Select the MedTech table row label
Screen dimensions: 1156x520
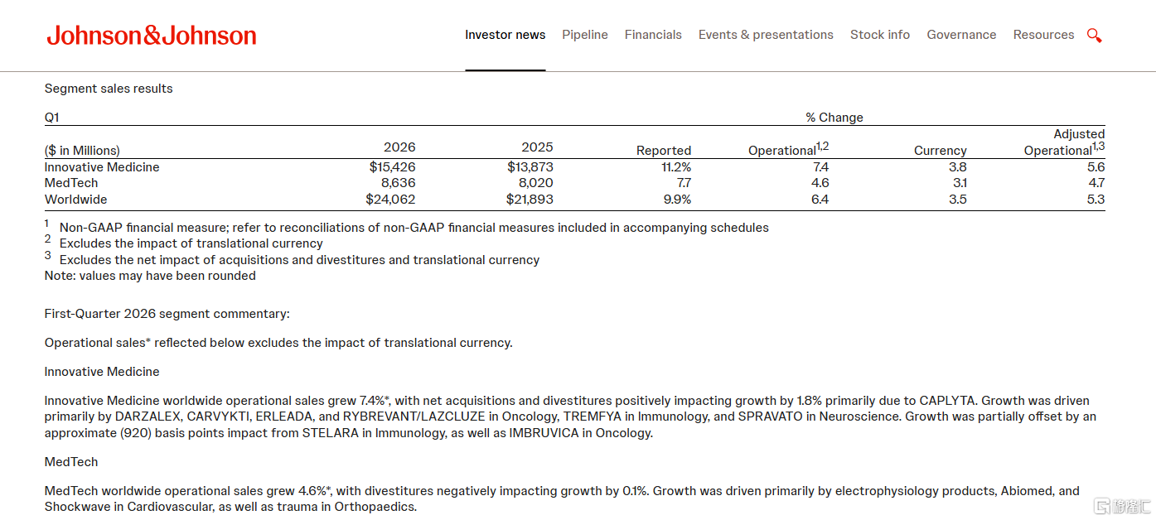point(71,183)
